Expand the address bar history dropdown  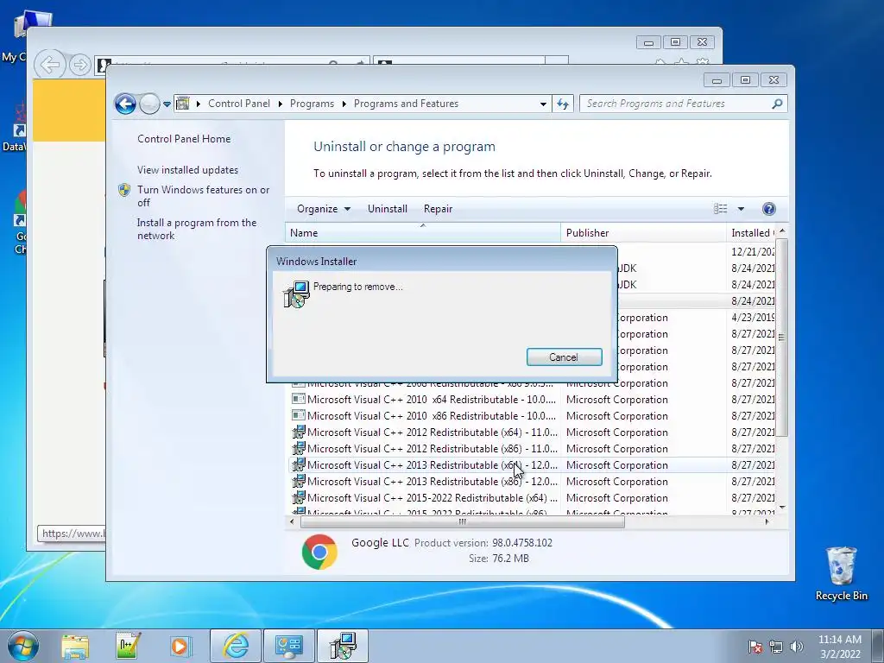tap(543, 104)
